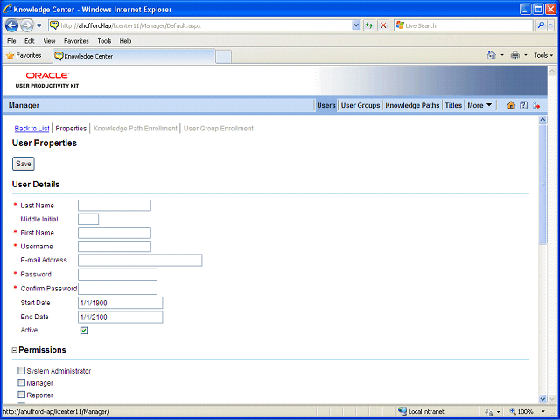560x420 pixels.
Task: Click the address bar URL field
Action: [200, 25]
